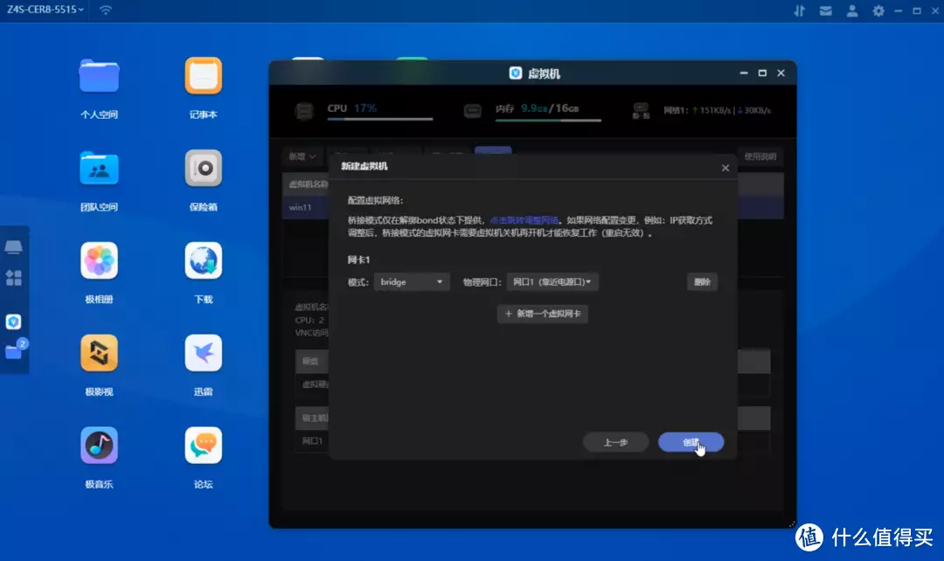Open the 极相册 photo album app
Viewport: 944px width, 561px height.
click(x=99, y=260)
